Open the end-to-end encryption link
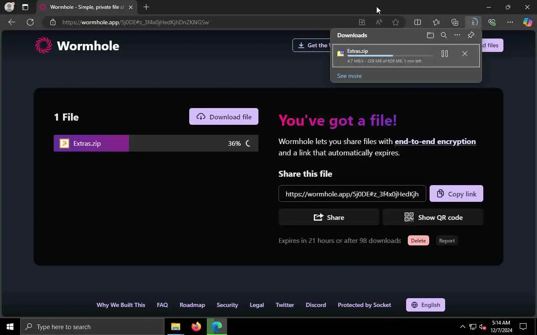This screenshot has height=335, width=537. click(435, 142)
